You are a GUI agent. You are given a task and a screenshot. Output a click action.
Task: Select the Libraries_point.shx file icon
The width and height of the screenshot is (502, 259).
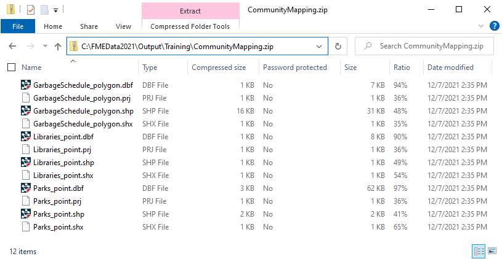(x=26, y=176)
